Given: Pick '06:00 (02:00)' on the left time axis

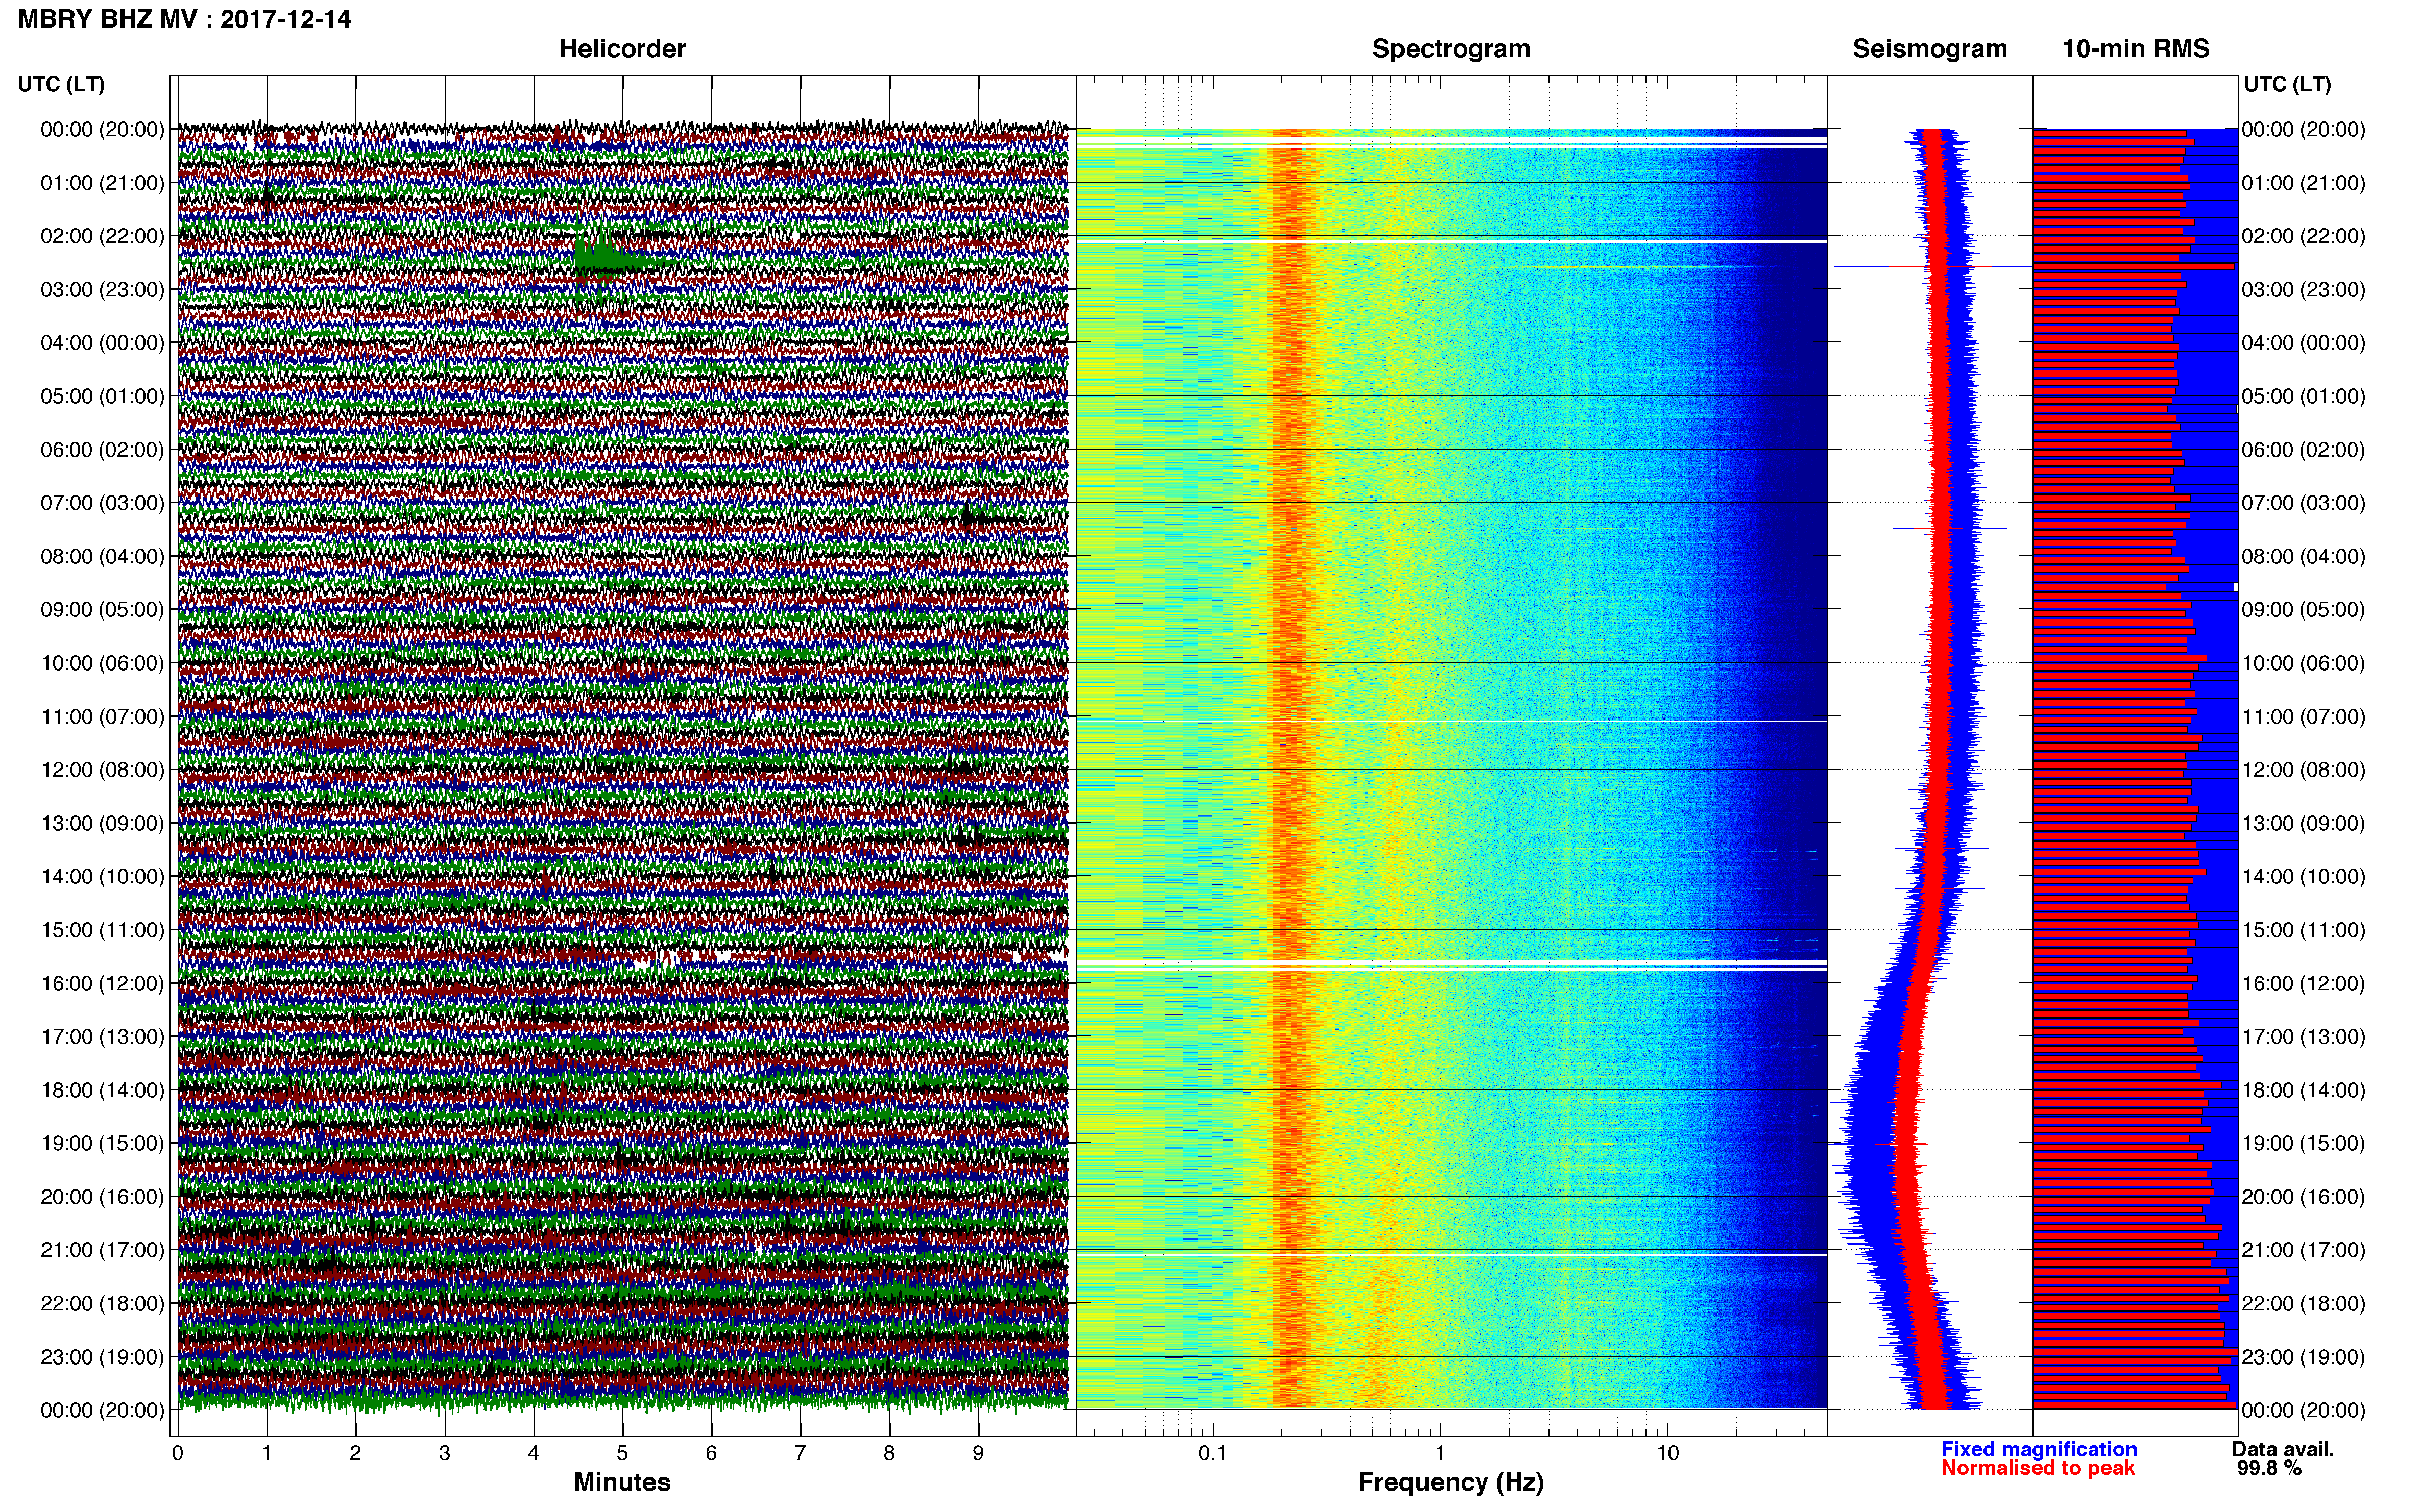Looking at the screenshot, I should pyautogui.click(x=102, y=450).
